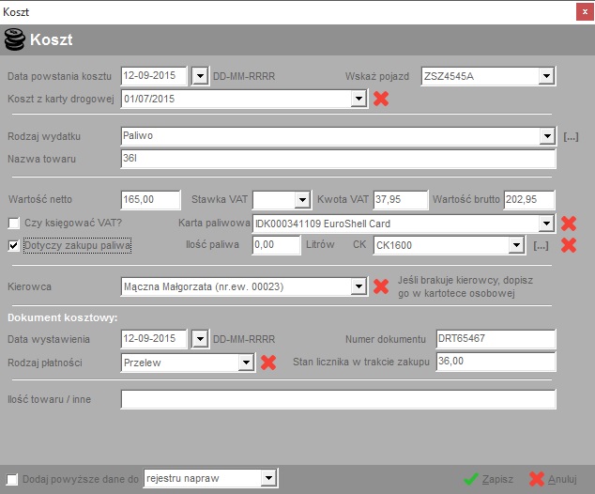Screen dimensions: 595x494
Task: Enable the Czy księgować VAT checkbox
Action: click(14, 224)
